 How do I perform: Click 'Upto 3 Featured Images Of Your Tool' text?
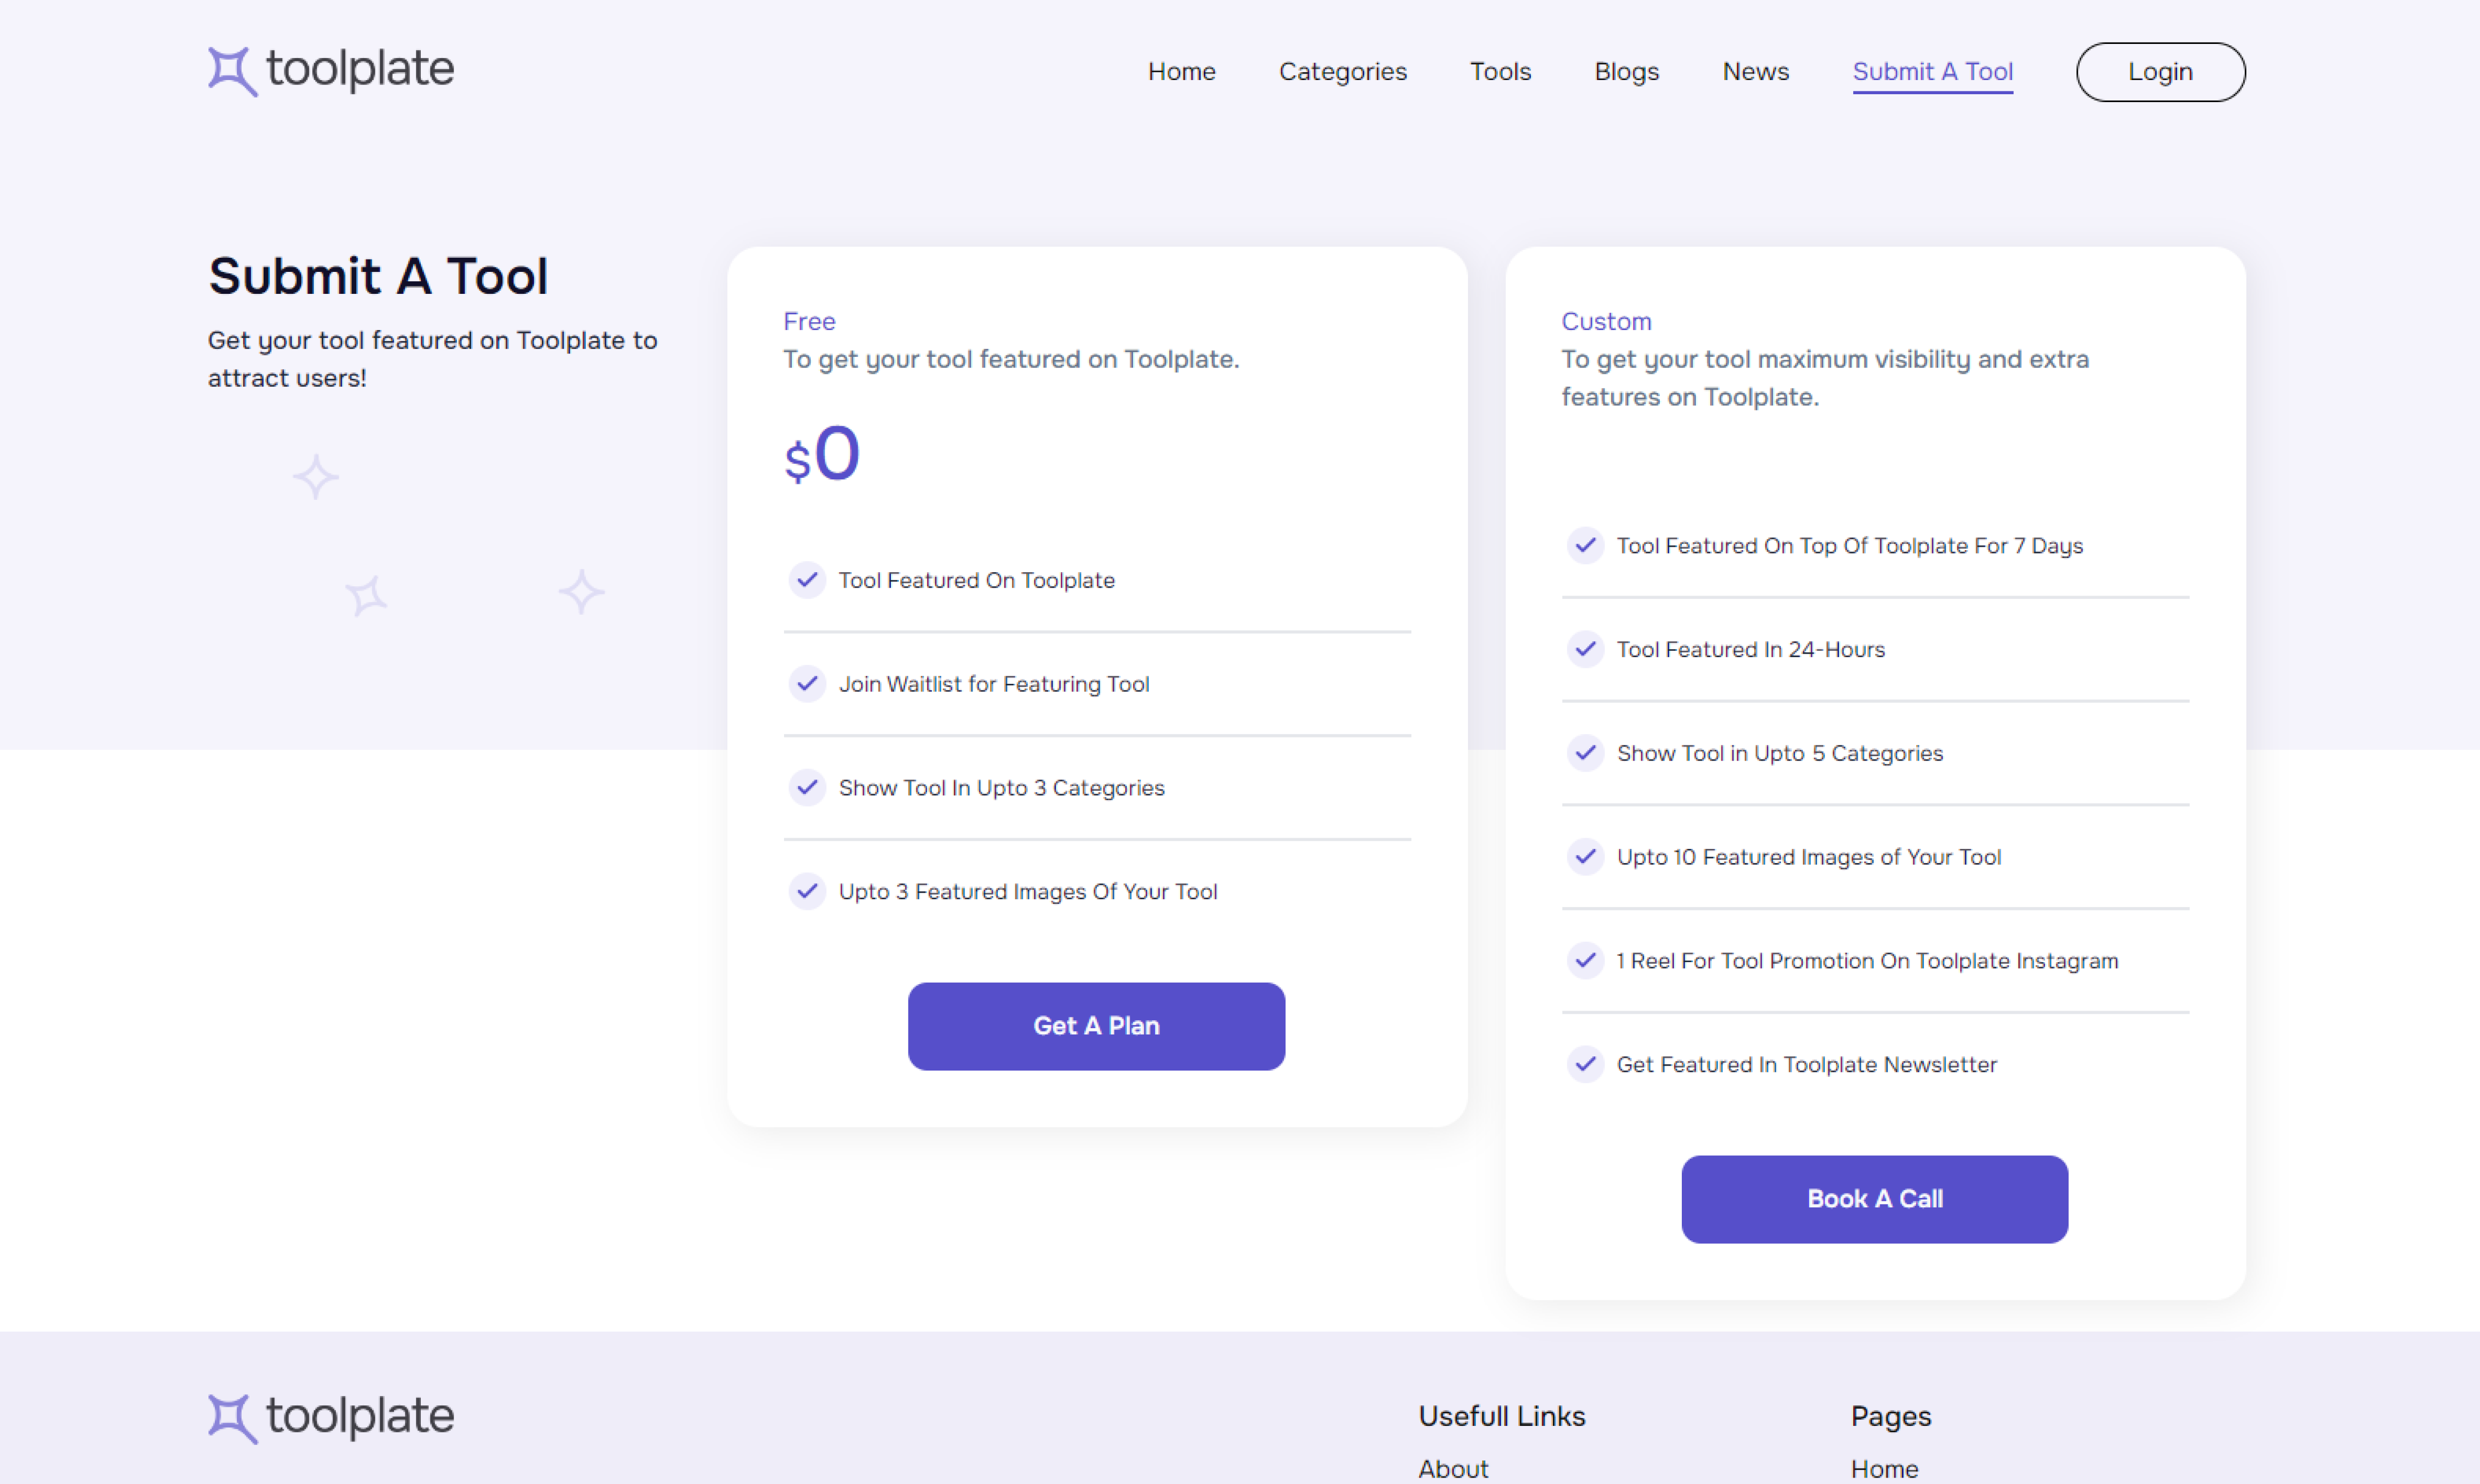point(1028,891)
